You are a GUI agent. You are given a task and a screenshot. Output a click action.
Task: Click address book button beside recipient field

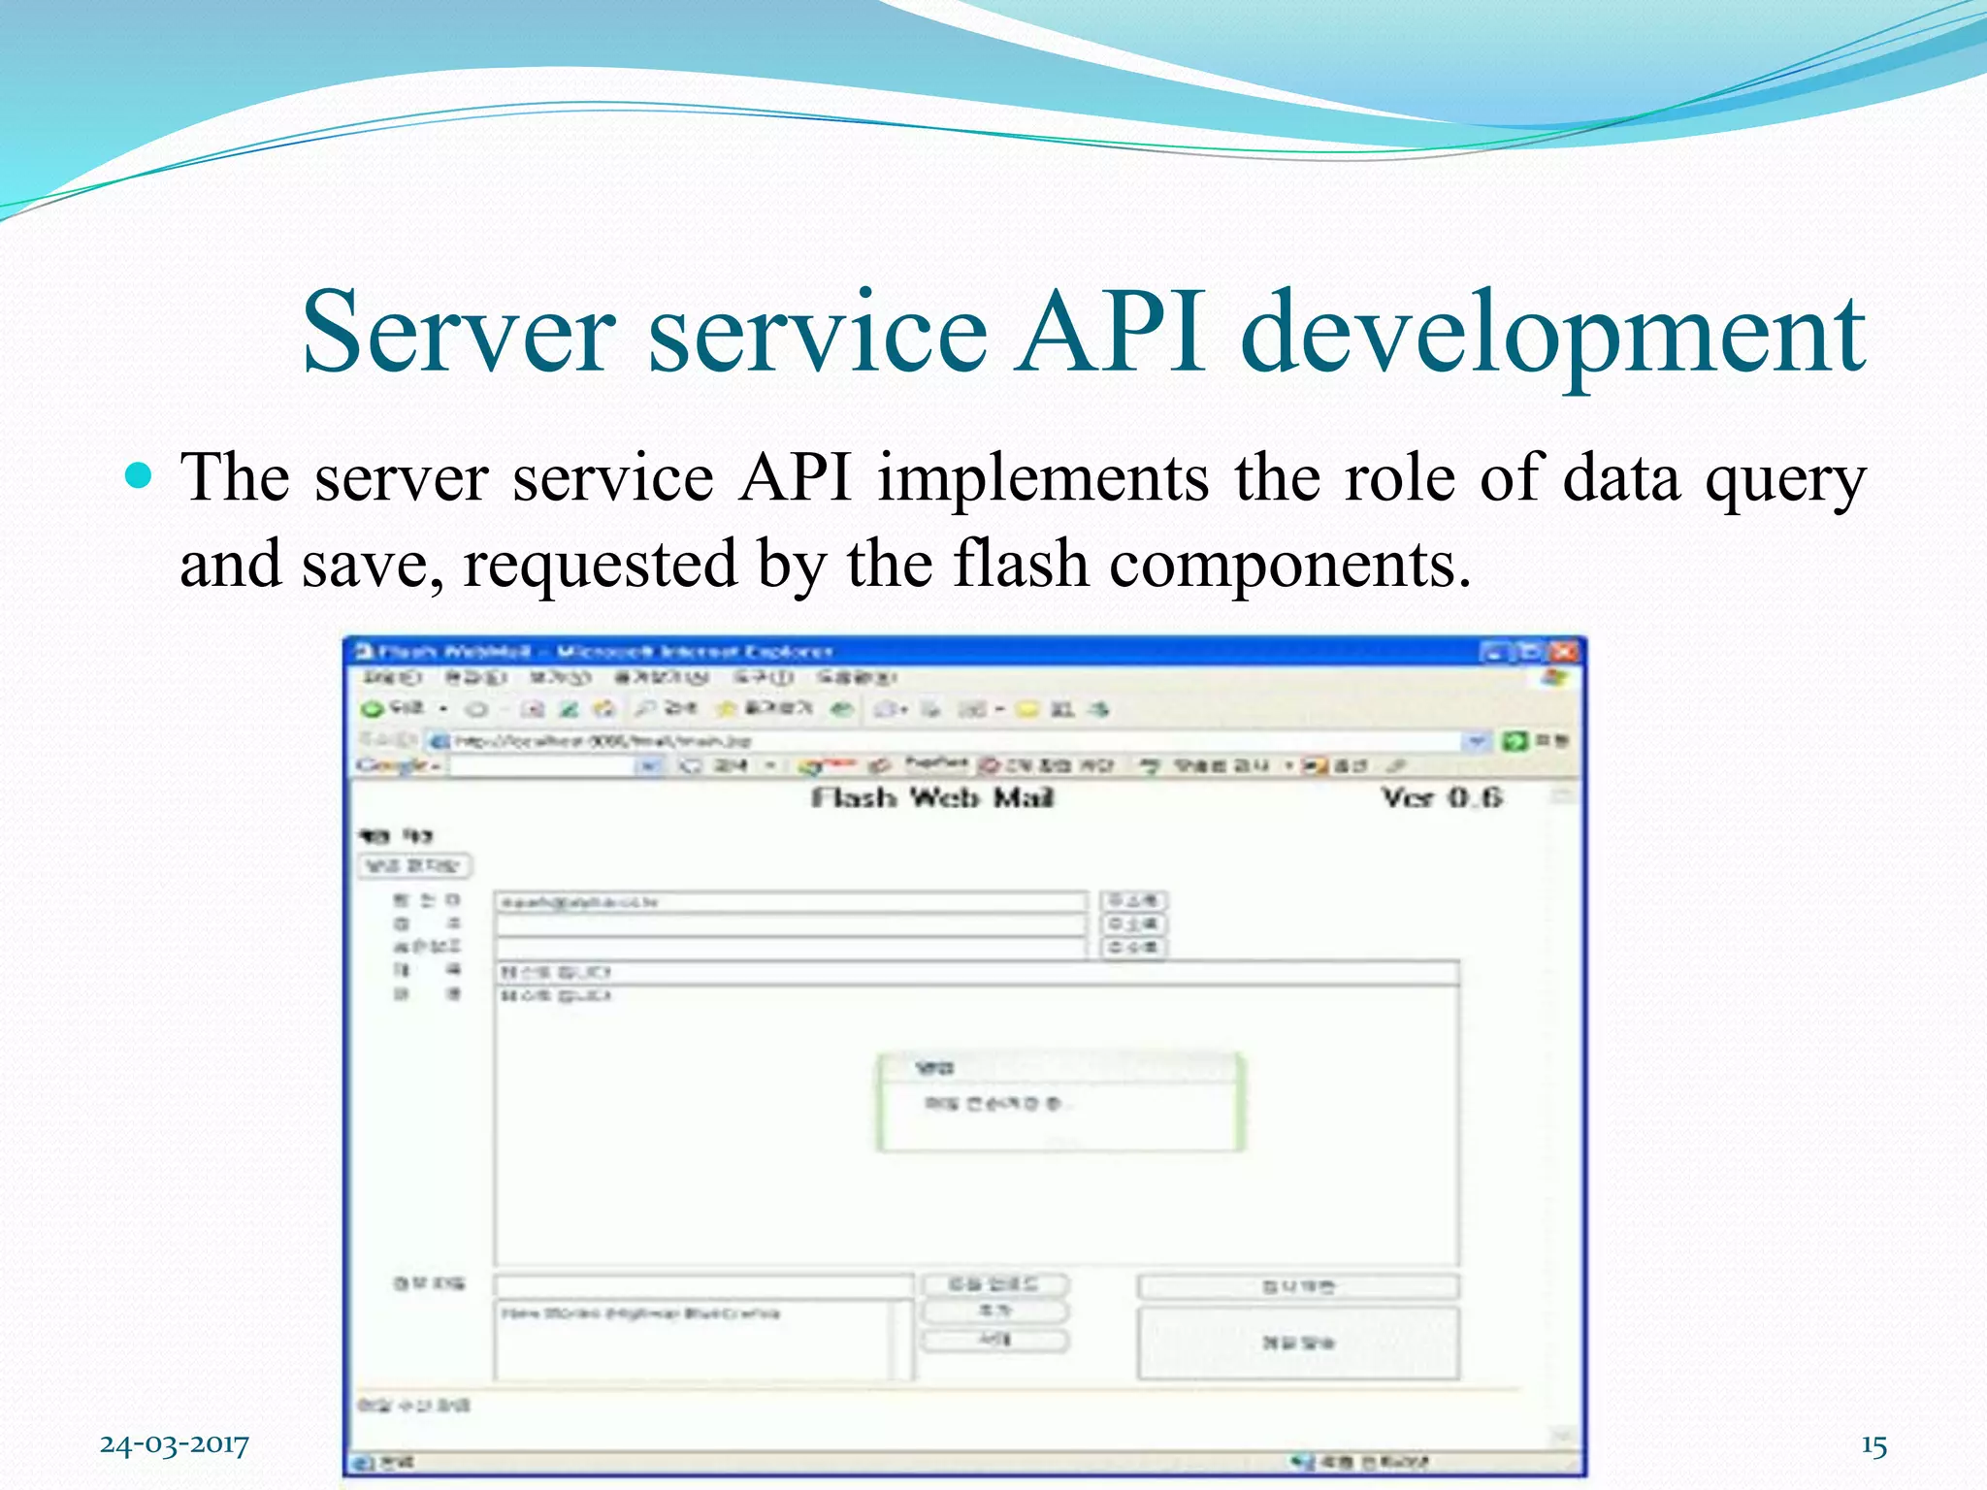tap(1133, 901)
